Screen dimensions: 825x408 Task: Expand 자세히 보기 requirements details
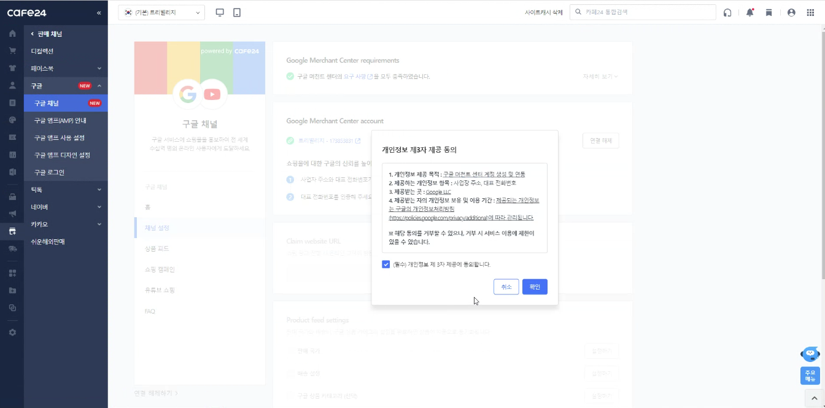coord(600,77)
